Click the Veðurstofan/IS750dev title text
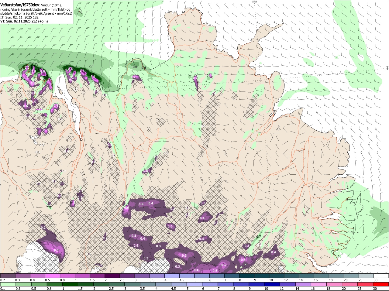This screenshot has width=389, height=291. pyautogui.click(x=20, y=5)
